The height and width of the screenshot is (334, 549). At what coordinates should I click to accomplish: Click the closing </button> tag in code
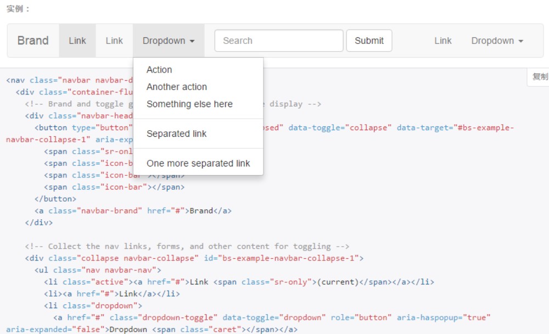(55, 199)
